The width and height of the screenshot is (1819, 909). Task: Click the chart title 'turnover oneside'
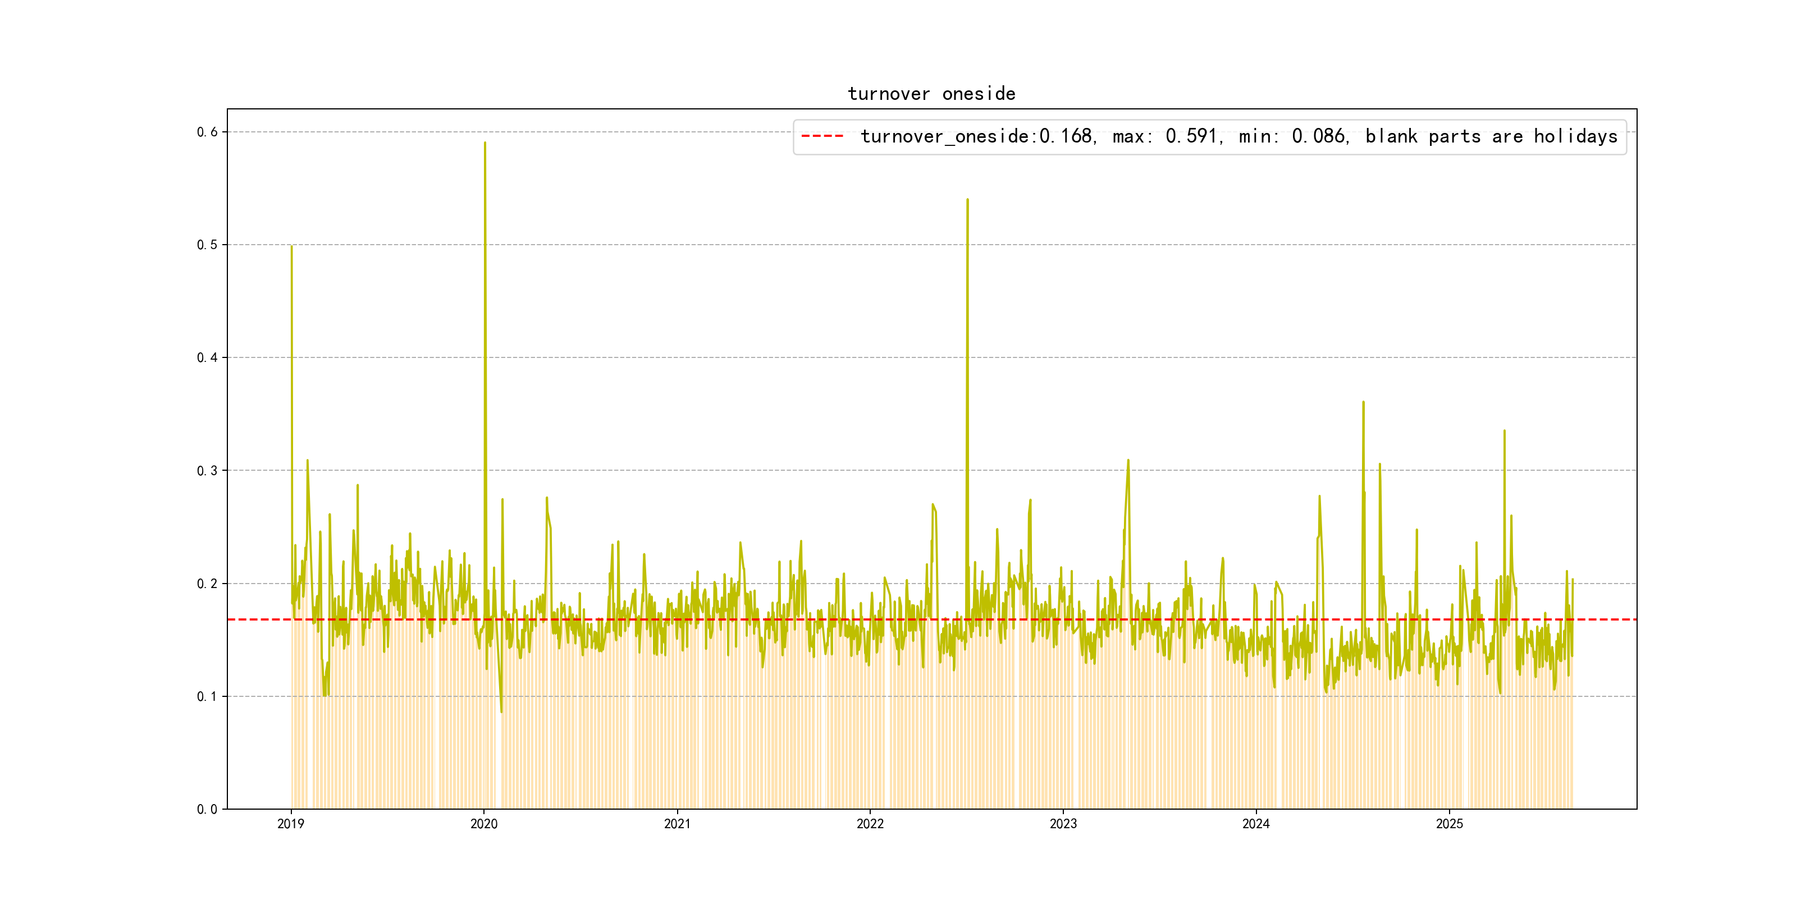pyautogui.click(x=931, y=94)
